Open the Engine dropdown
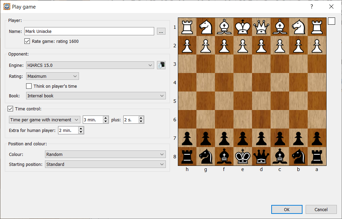Screen dimensions: 342x219 pos(90,65)
